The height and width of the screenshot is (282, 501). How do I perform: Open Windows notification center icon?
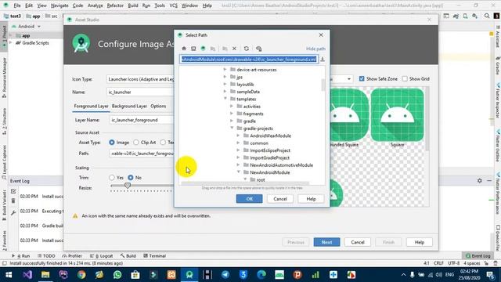coord(490,275)
